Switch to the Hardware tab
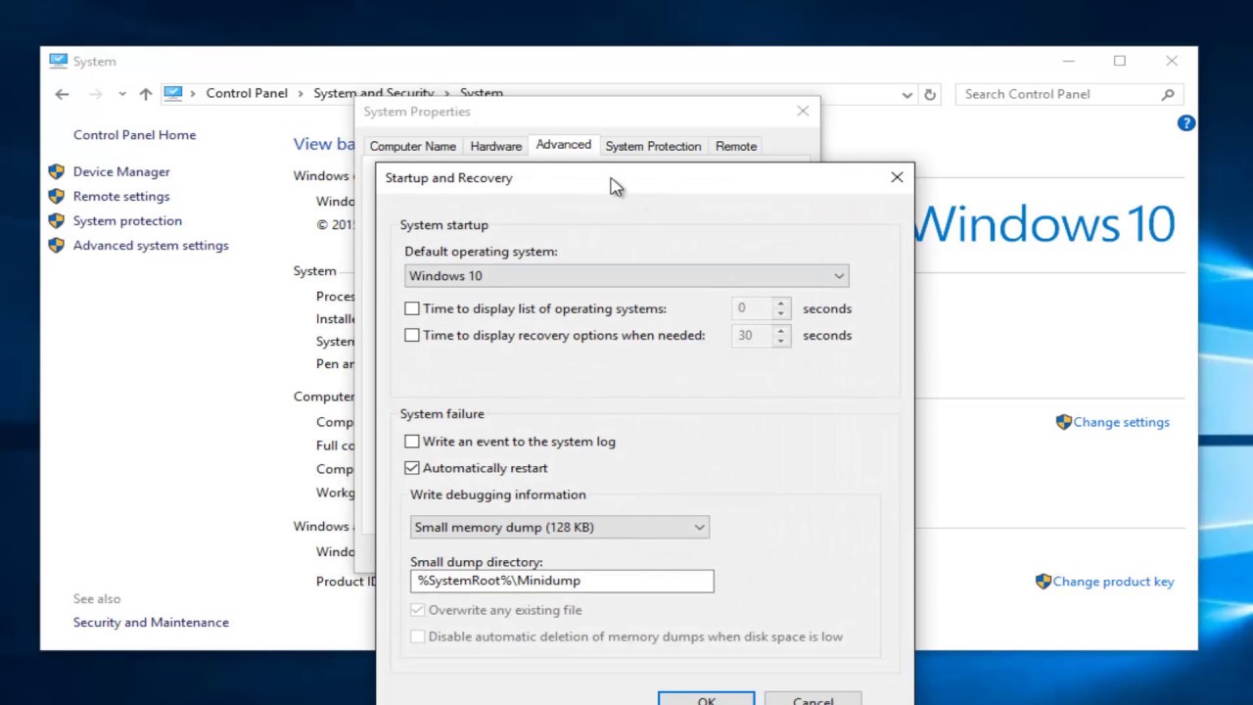Viewport: 1253px width, 705px height. [495, 146]
